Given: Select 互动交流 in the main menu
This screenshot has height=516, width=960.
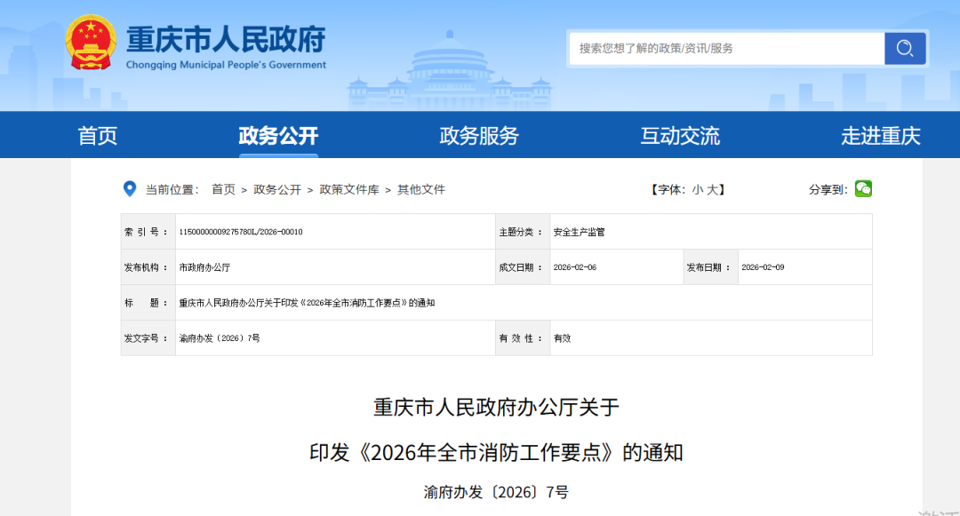Looking at the screenshot, I should point(680,135).
